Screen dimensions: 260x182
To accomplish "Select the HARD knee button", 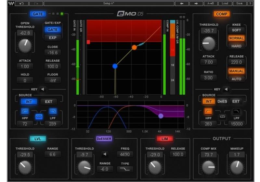I will (236, 46).
